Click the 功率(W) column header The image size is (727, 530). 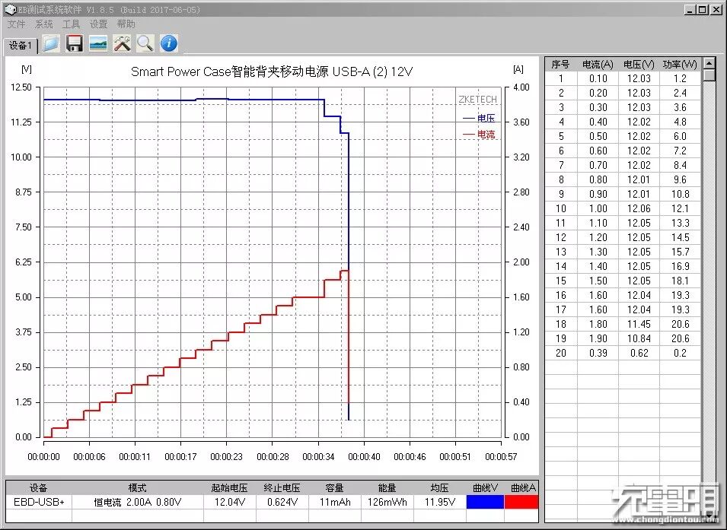point(680,65)
